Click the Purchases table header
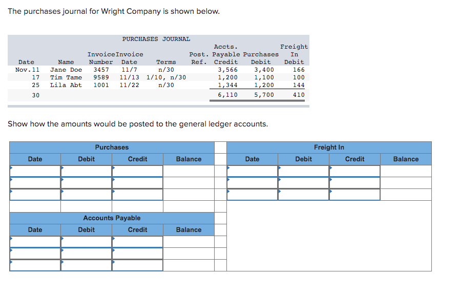 [112, 147]
